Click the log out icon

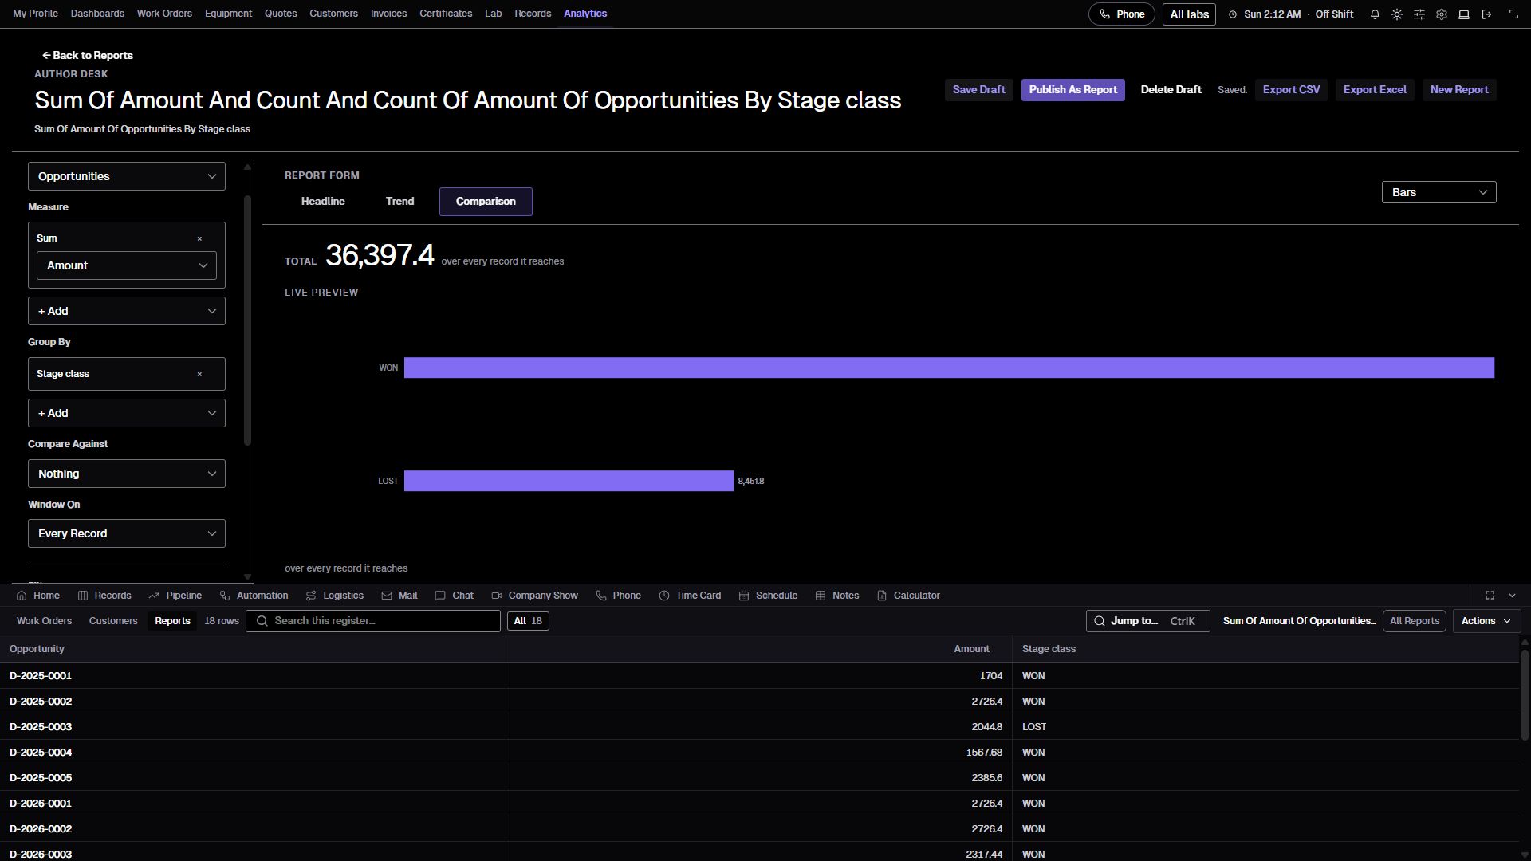[1486, 14]
